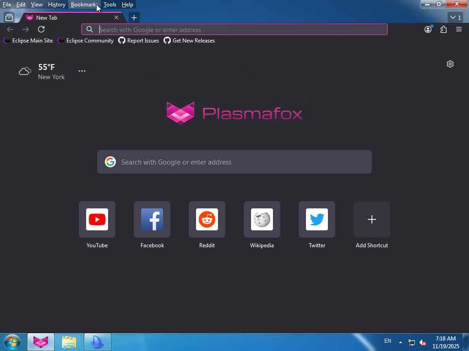Image resolution: width=469 pixels, height=351 pixels.
Task: Open the Reddit shortcut tile
Action: (x=207, y=219)
